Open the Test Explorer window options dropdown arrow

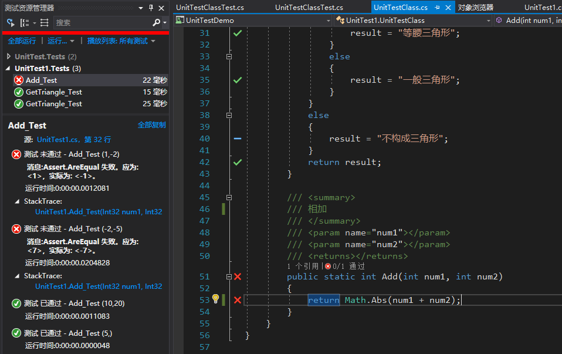tap(141, 8)
